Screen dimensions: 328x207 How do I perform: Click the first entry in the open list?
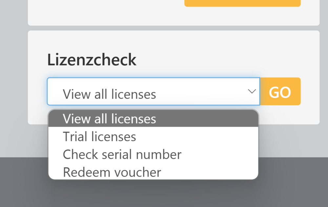tap(110, 119)
